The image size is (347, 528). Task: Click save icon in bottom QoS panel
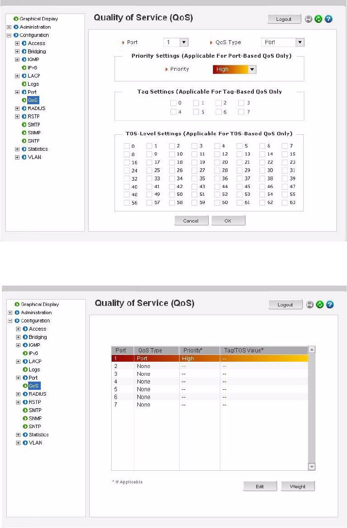click(x=310, y=305)
